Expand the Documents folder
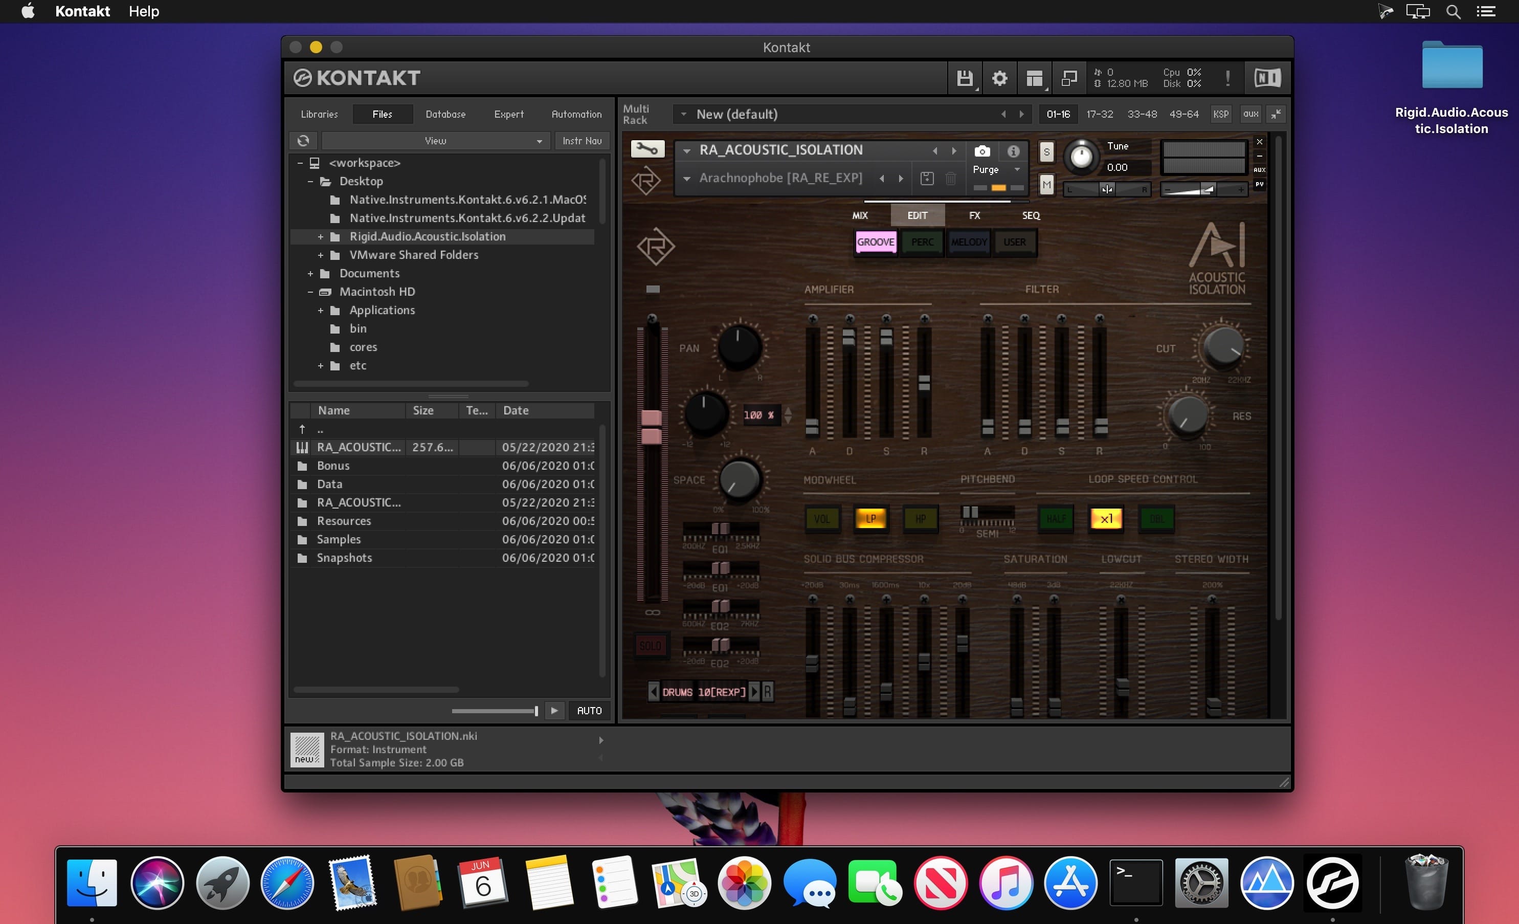Screen dimensions: 1519x924 [x=310, y=274]
